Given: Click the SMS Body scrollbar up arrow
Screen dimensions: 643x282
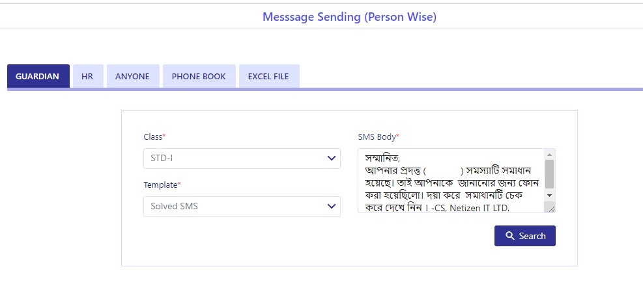Looking at the screenshot, I should tap(550, 154).
